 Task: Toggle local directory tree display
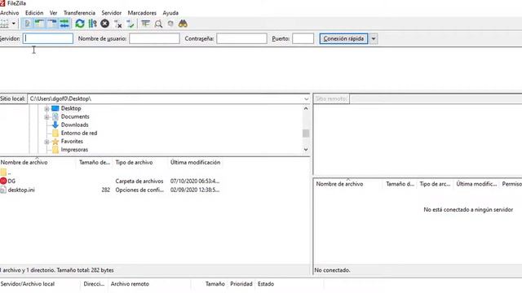[x=40, y=24]
